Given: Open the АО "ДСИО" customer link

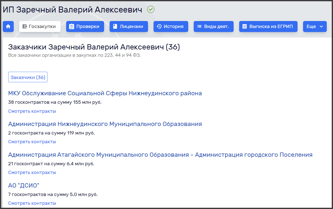Looking at the screenshot, I should (24, 185).
